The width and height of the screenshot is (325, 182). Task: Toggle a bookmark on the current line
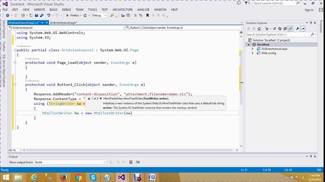(147, 16)
